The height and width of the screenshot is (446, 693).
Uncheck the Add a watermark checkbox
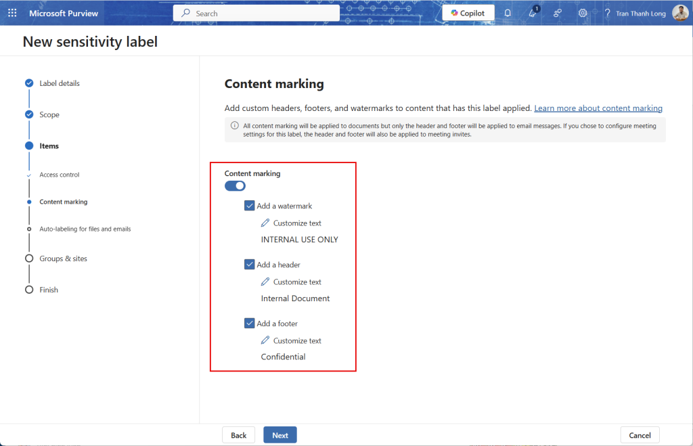pos(250,206)
